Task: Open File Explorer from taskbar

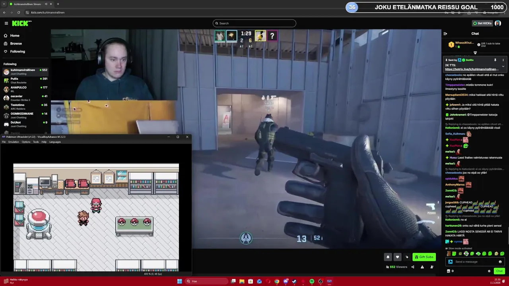Action: point(242,281)
